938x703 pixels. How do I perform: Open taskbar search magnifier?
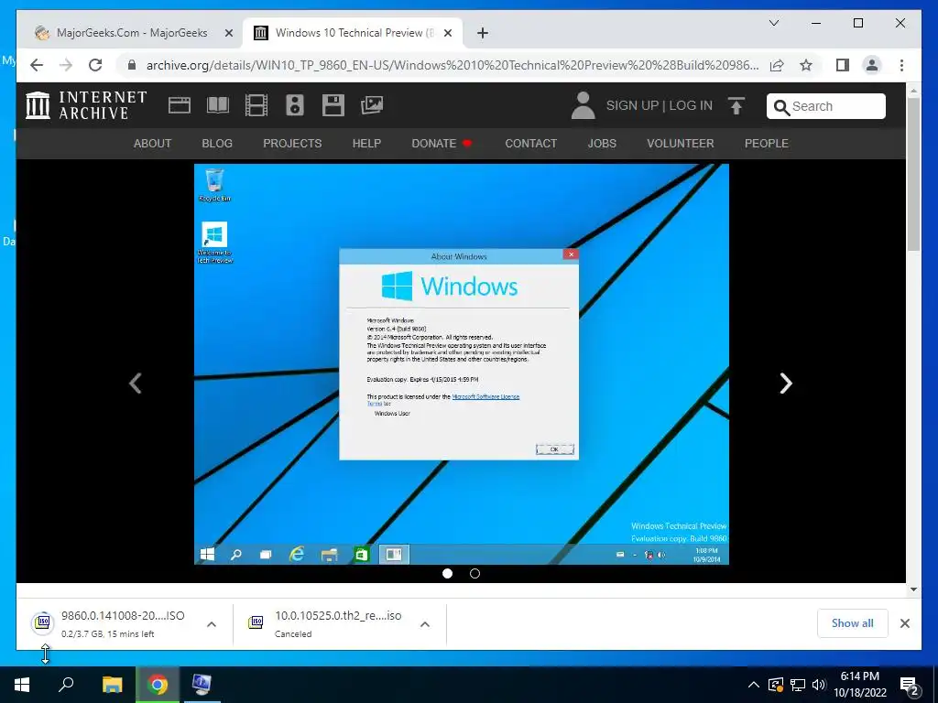click(x=66, y=685)
